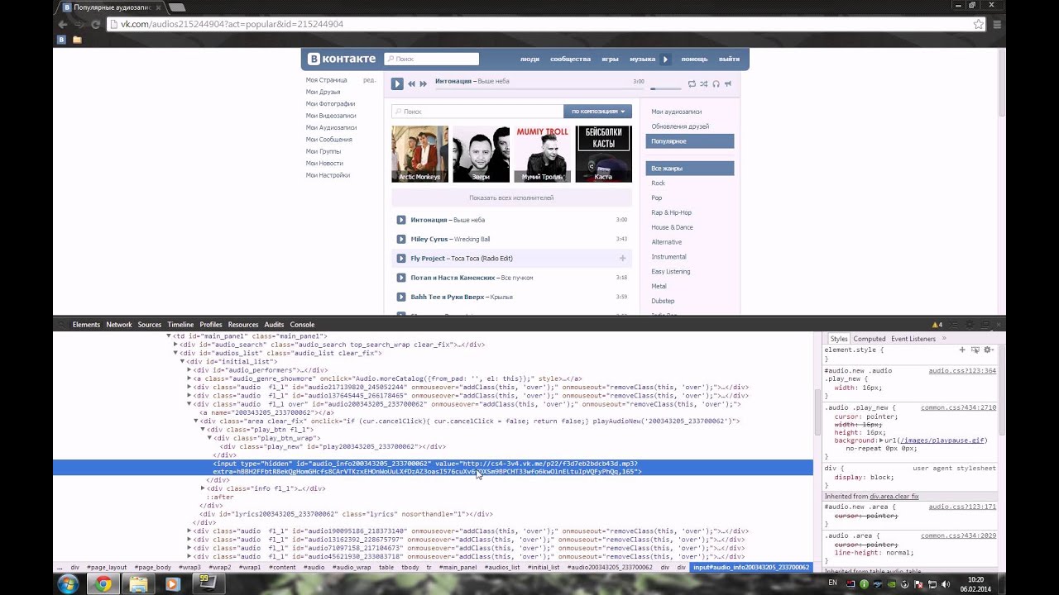Viewport: 1059px width, 595px height.
Task: Open common.css?434:2710 source link
Action: click(x=958, y=407)
